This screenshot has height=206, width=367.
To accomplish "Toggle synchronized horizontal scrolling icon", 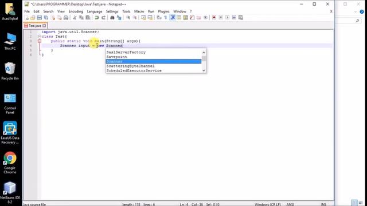I will pyautogui.click(x=150, y=18).
